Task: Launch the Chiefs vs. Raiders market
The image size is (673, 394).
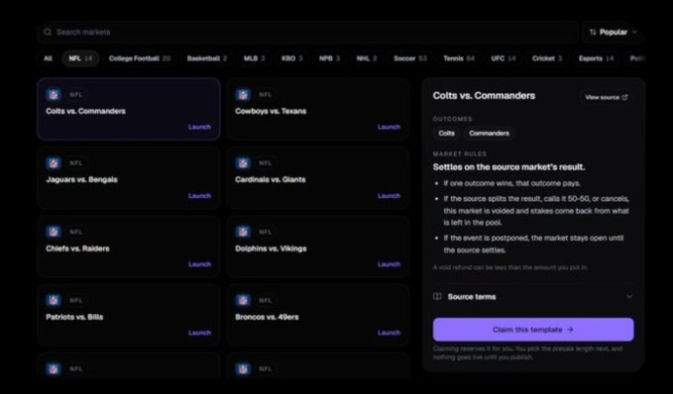Action: point(199,264)
